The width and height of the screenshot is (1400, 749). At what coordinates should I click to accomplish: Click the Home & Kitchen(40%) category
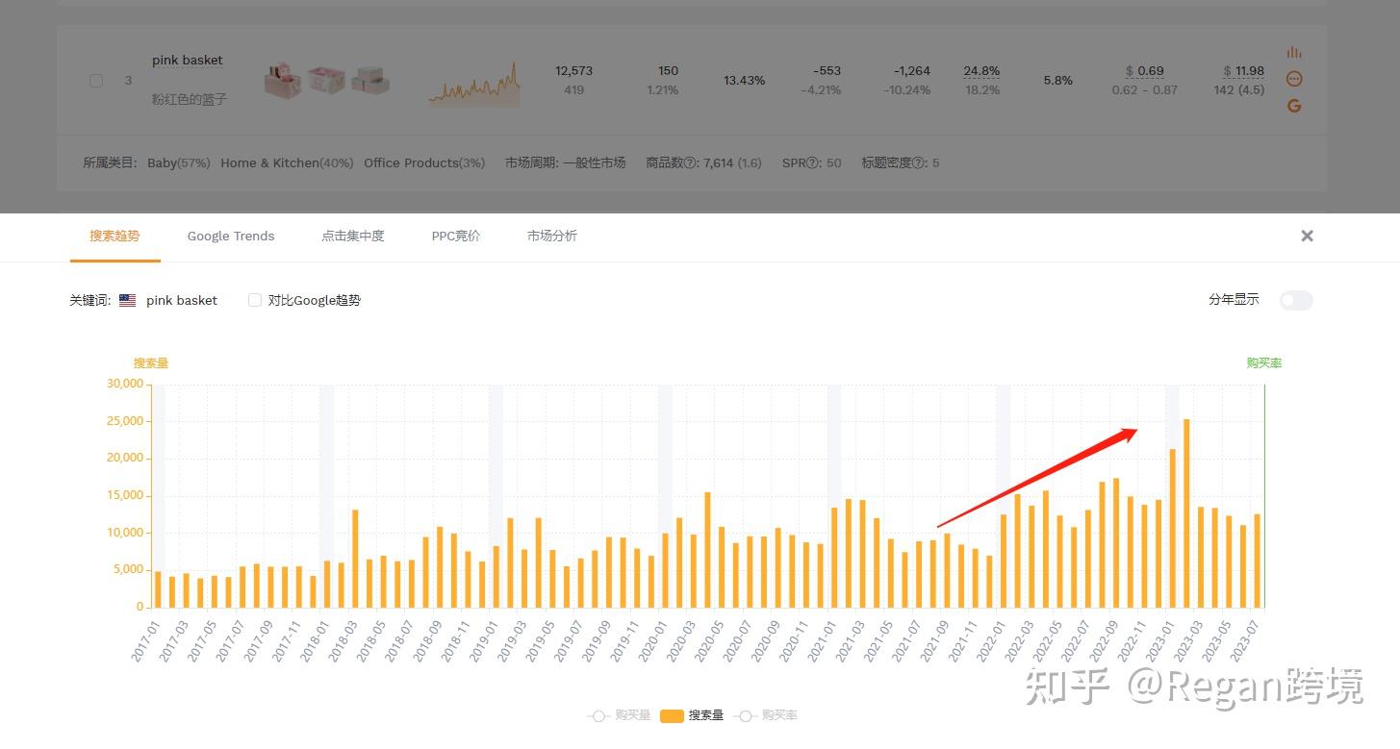coord(287,163)
